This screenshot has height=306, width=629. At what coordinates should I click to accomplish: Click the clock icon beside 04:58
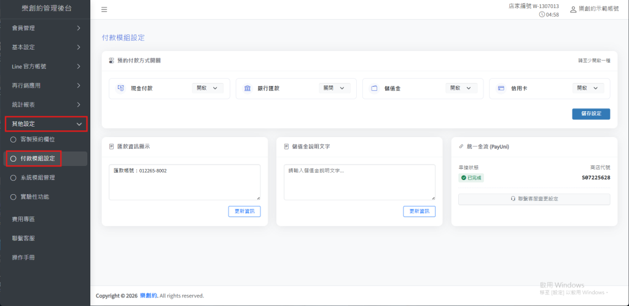[x=541, y=14]
